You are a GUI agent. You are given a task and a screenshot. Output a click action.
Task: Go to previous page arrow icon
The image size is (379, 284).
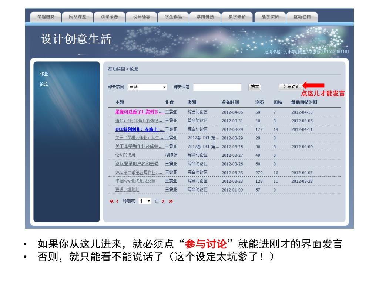pos(117,201)
